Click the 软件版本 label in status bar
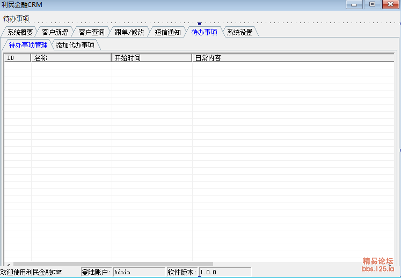Image resolution: width=401 pixels, height=278 pixels. (x=182, y=272)
